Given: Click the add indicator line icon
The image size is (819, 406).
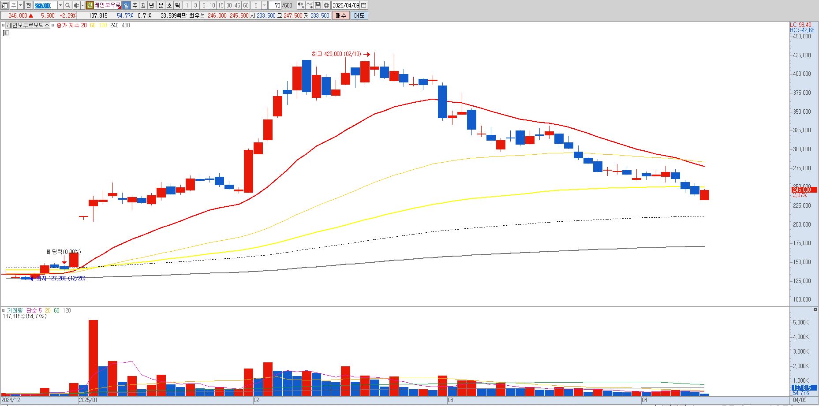Looking at the screenshot, I should click(x=309, y=5).
